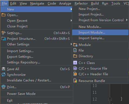Toggle Power Save Mode

pyautogui.click(x=37, y=94)
